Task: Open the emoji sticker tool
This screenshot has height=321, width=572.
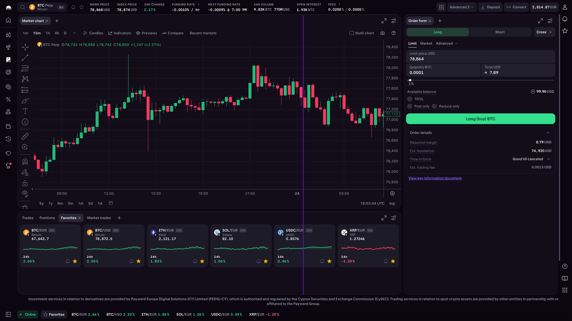Action: (25, 122)
